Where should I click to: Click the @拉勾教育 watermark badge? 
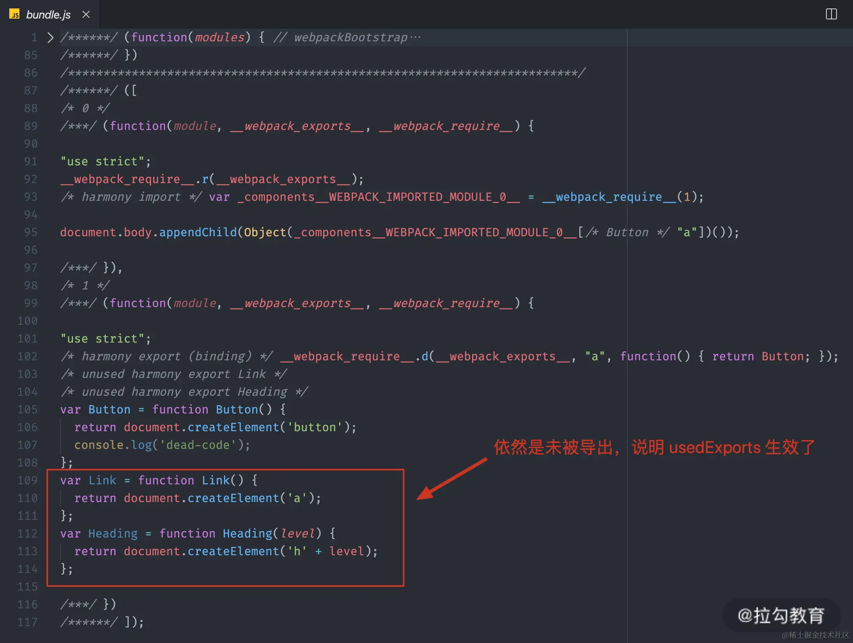point(780,615)
